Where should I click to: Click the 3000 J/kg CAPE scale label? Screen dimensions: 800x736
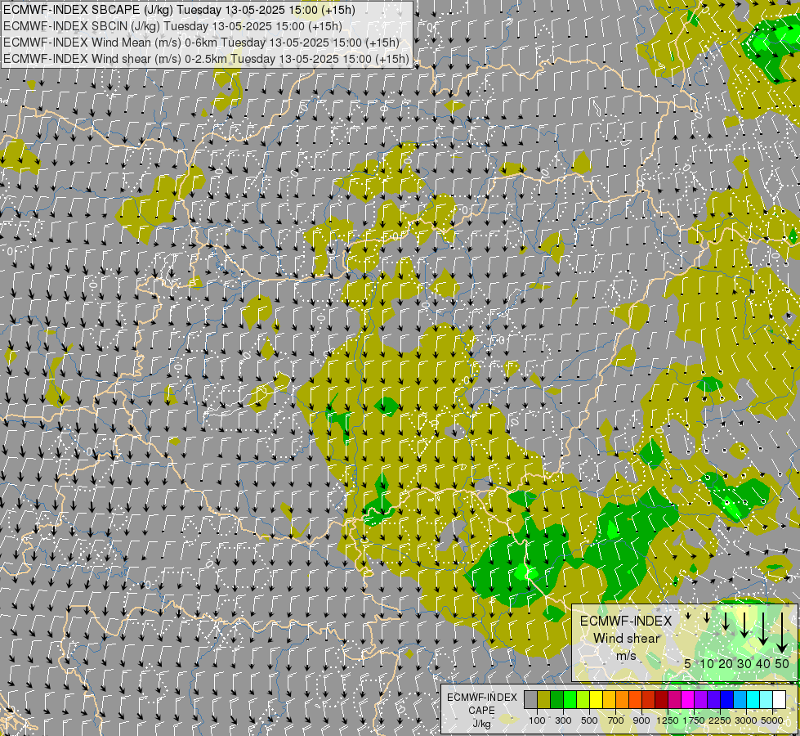pos(746,720)
